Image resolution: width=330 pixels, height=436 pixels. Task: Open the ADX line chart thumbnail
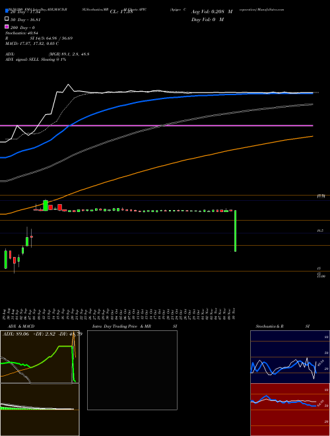click(40, 357)
